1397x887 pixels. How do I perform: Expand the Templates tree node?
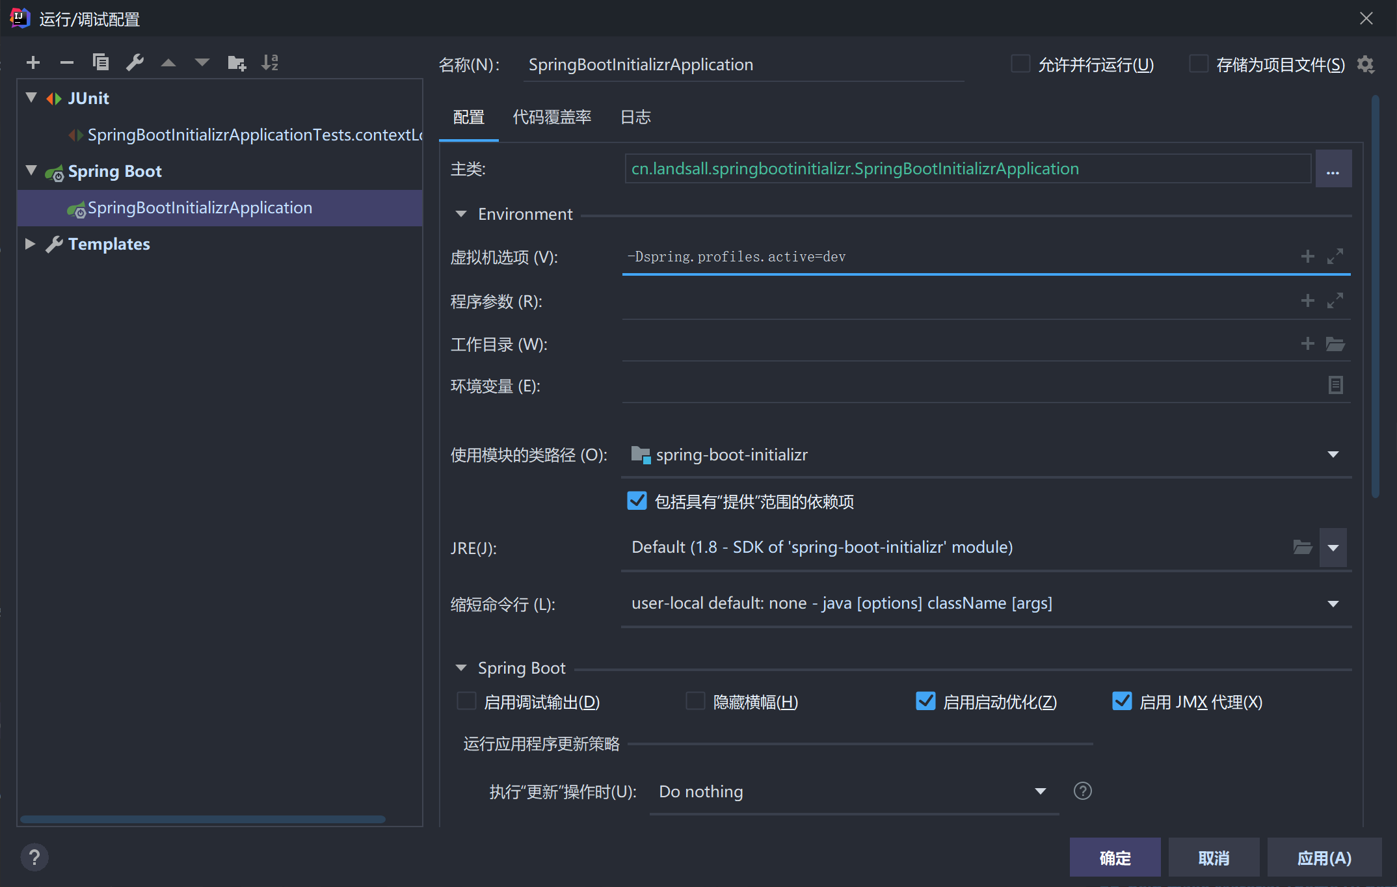pos(31,243)
